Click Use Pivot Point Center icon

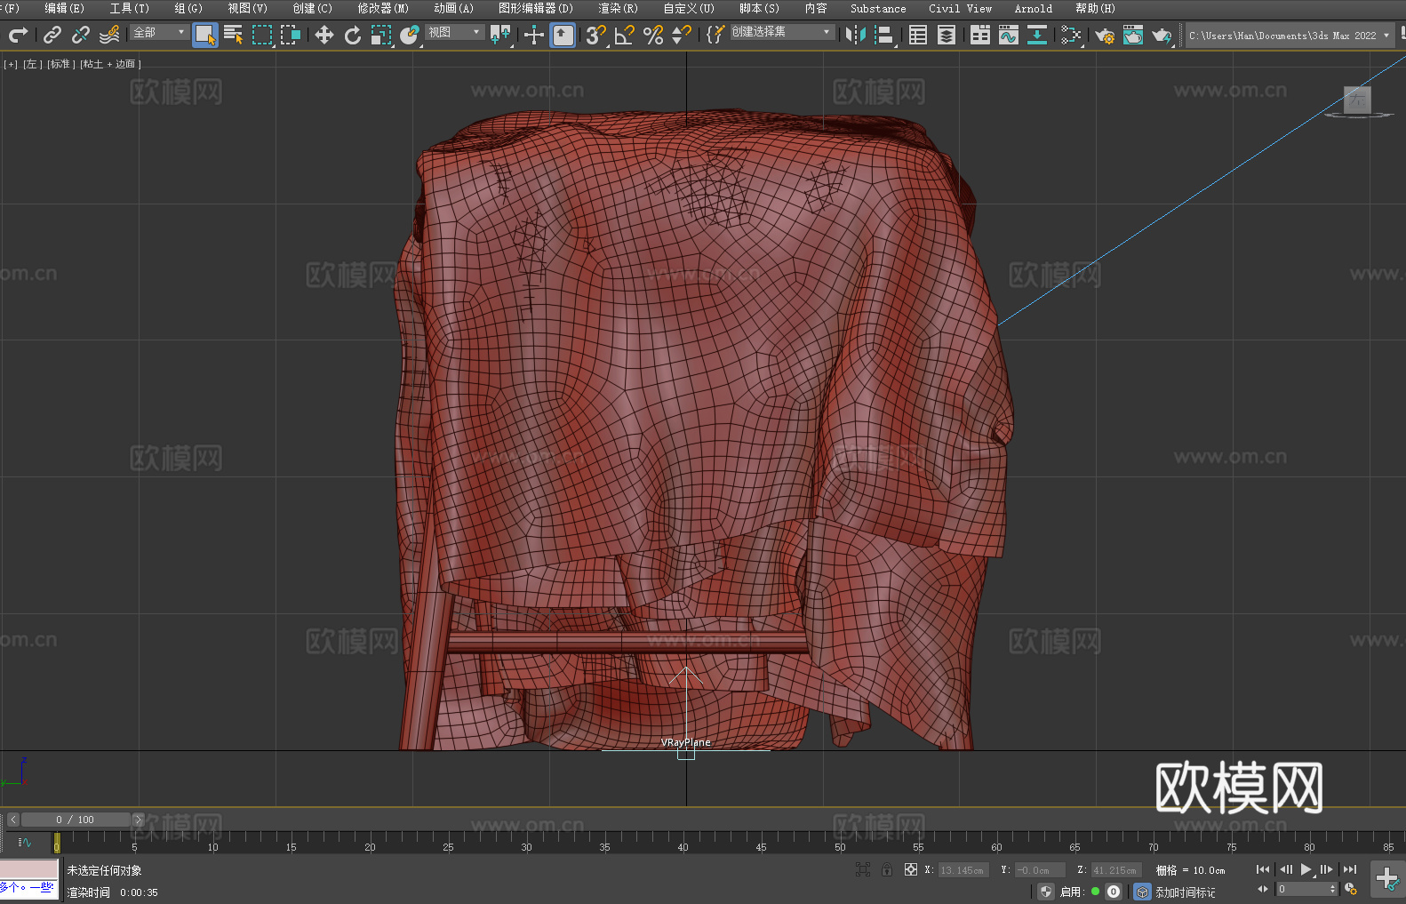(x=500, y=35)
